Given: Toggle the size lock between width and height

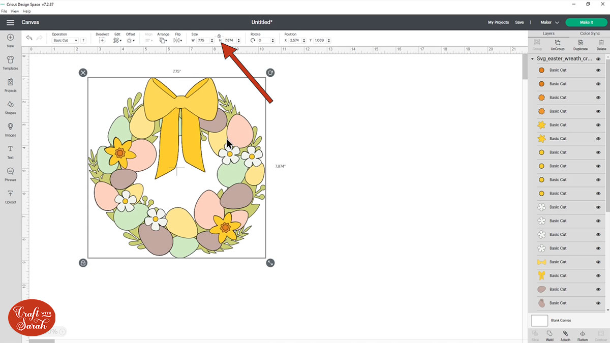Looking at the screenshot, I should point(219,36).
